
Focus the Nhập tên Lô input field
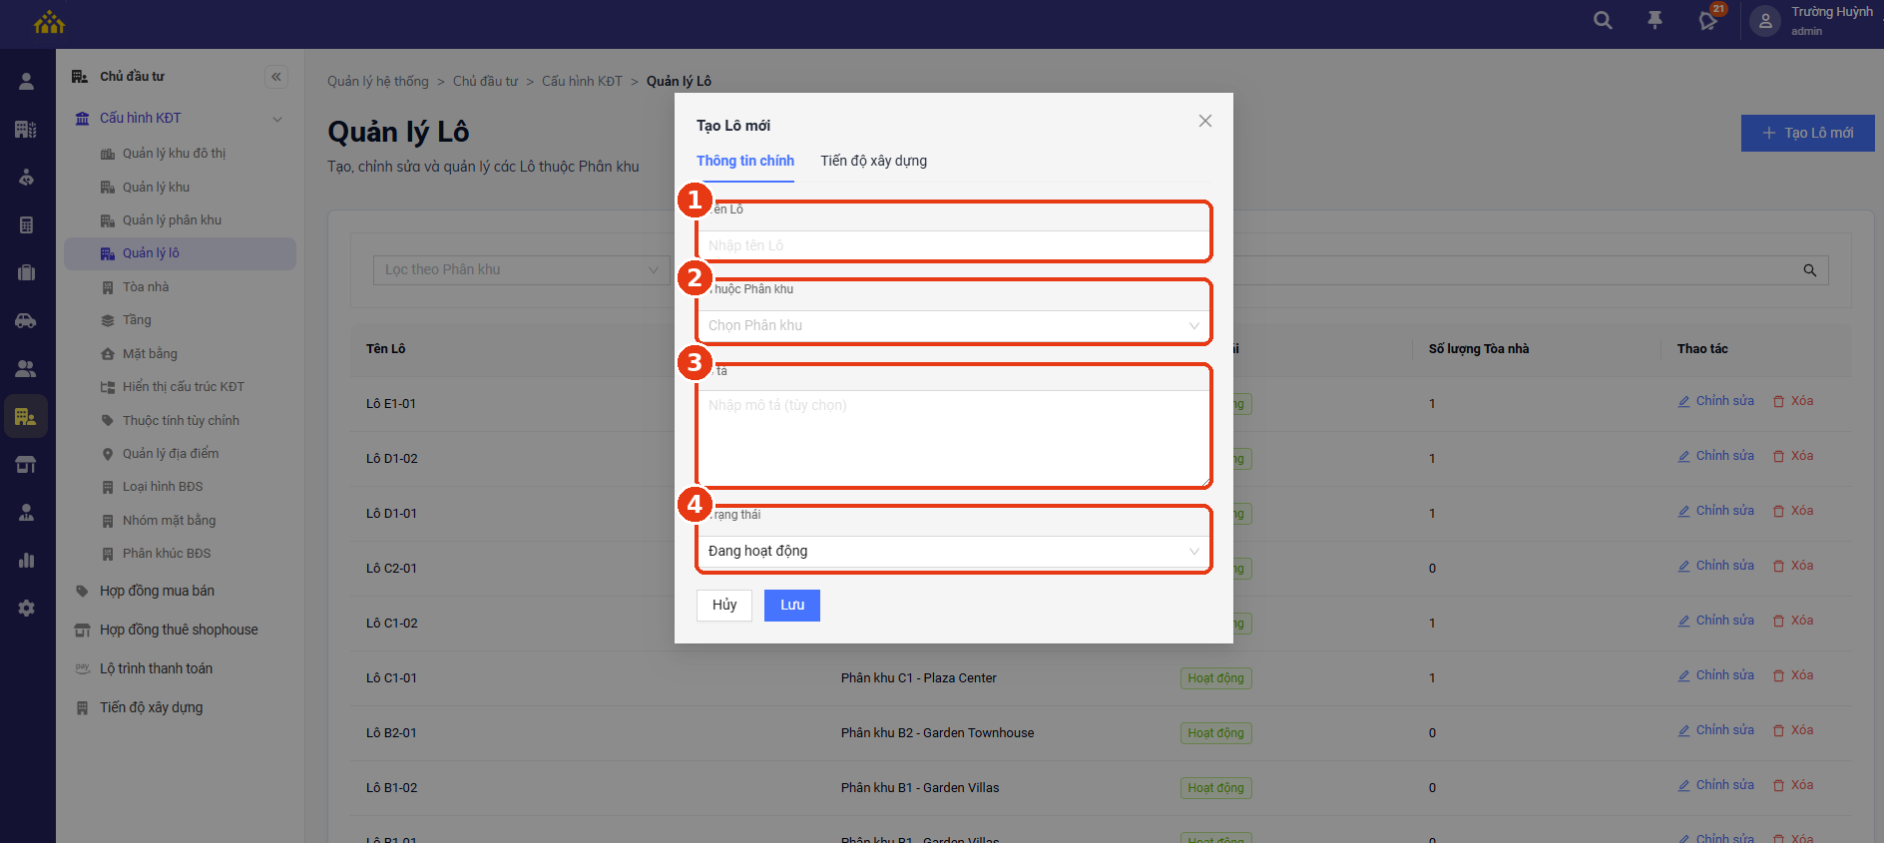[x=953, y=245]
